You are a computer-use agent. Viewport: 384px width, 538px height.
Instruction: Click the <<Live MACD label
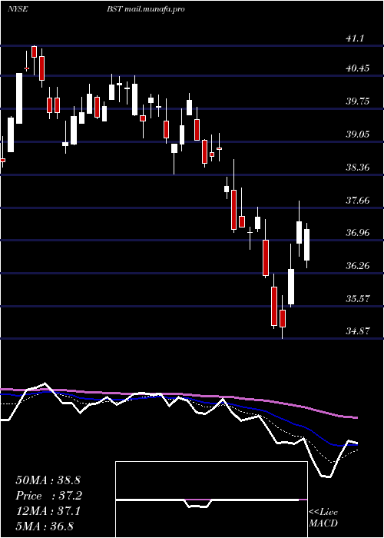pos(323,518)
